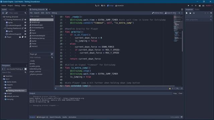
Task: Collapse the Levels folder
Action: 4,88
